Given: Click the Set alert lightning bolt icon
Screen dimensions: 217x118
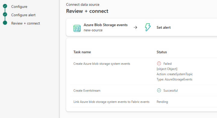Looking at the screenshot, I should pyautogui.click(x=148, y=27).
